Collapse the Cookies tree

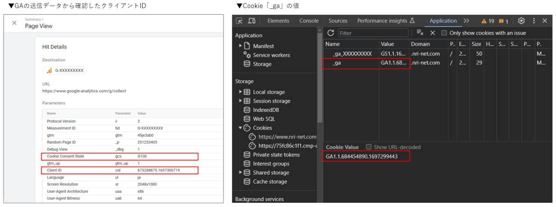240,128
